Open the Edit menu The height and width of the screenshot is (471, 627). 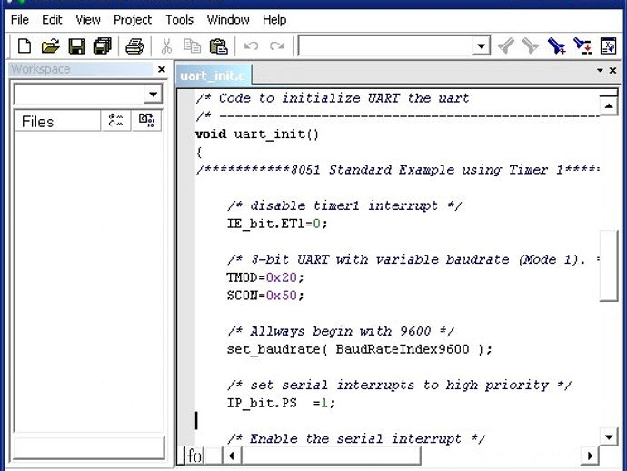(x=52, y=20)
